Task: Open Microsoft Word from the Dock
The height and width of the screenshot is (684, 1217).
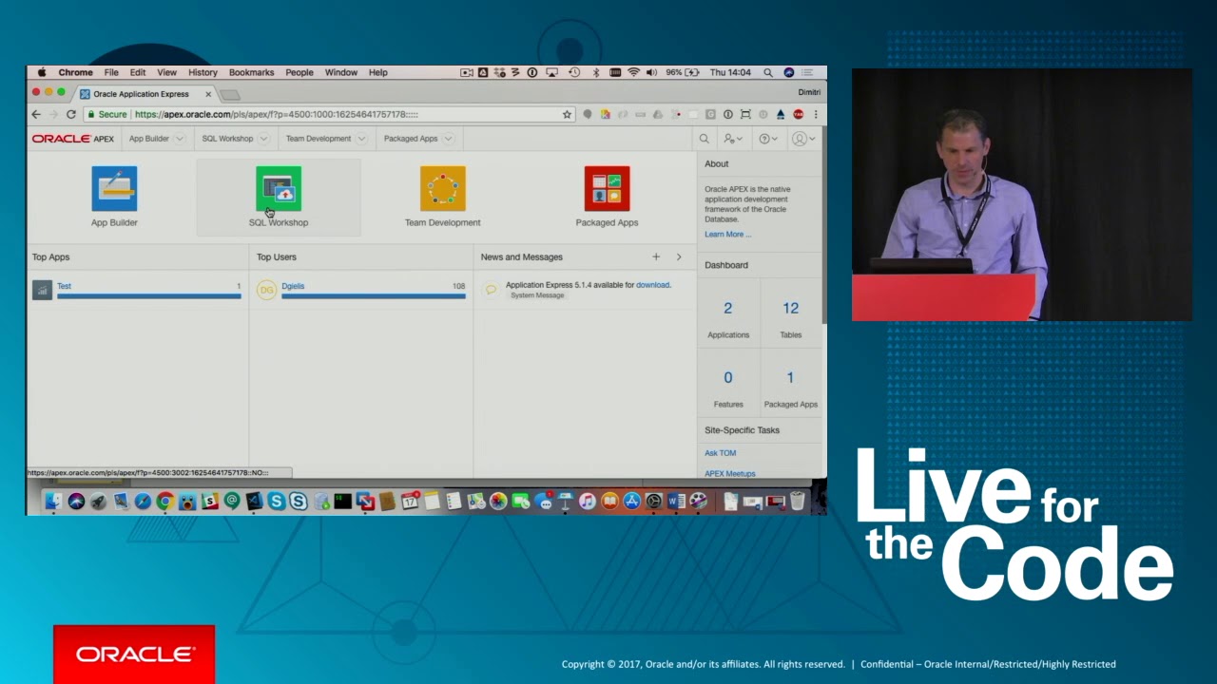Action: pyautogui.click(x=676, y=502)
